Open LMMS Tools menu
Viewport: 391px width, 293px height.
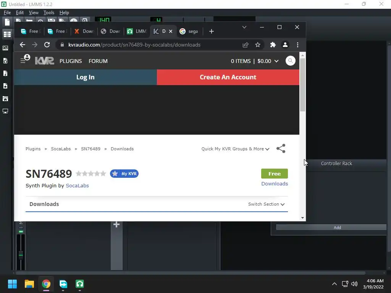click(x=49, y=13)
